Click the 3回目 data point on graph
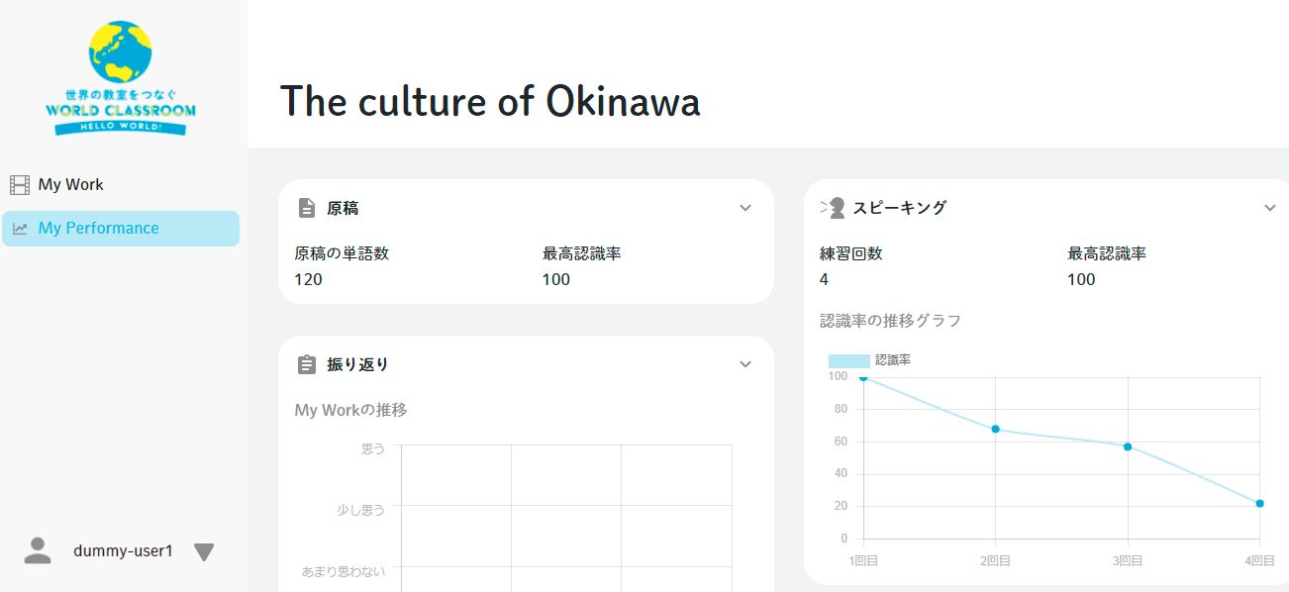The image size is (1289, 592). coord(1128,446)
